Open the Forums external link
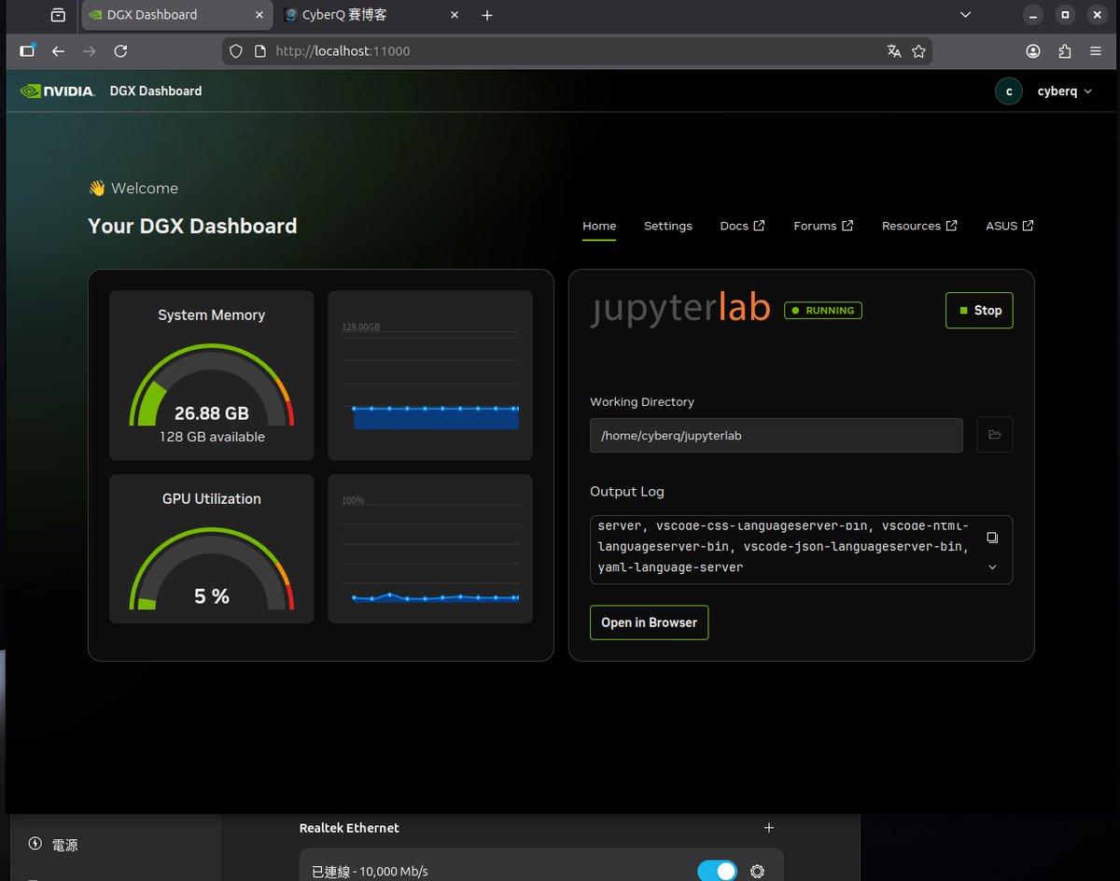 pyautogui.click(x=823, y=226)
